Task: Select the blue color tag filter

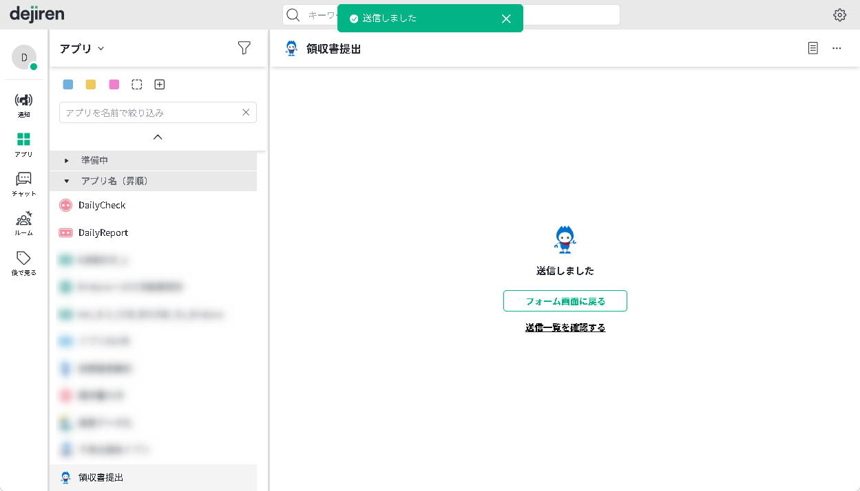Action: tap(68, 85)
